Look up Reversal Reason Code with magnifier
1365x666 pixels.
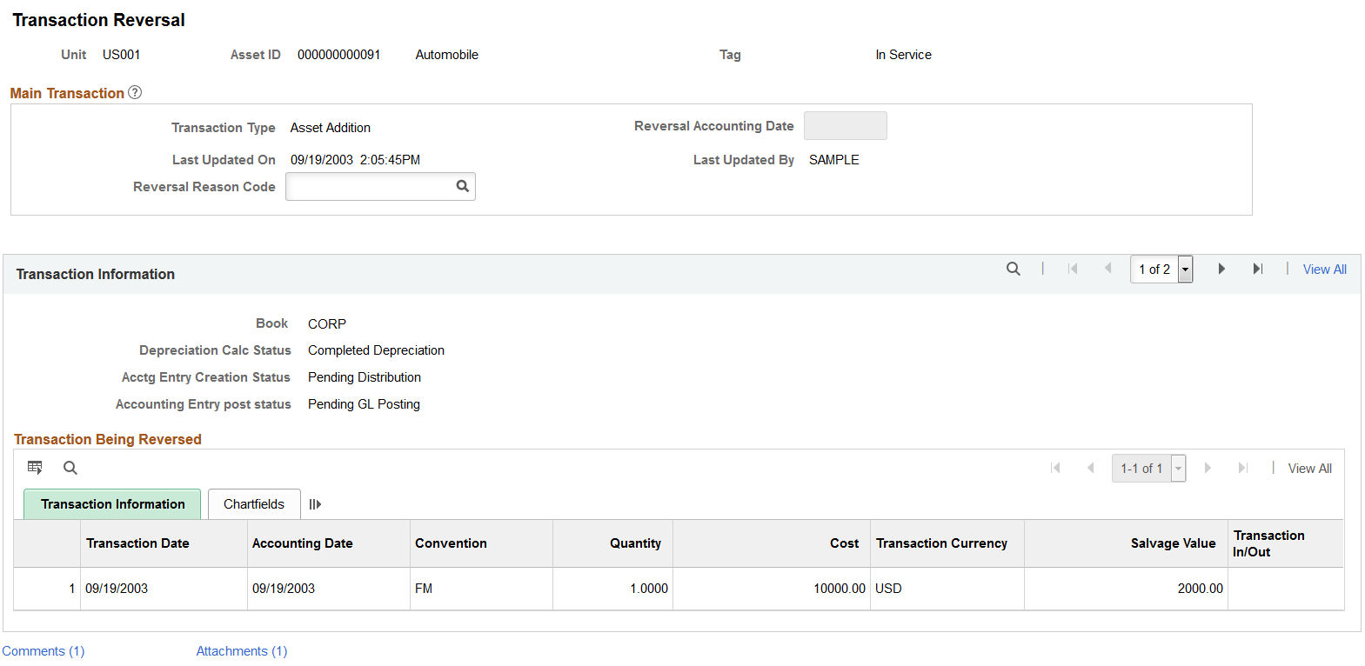(463, 186)
